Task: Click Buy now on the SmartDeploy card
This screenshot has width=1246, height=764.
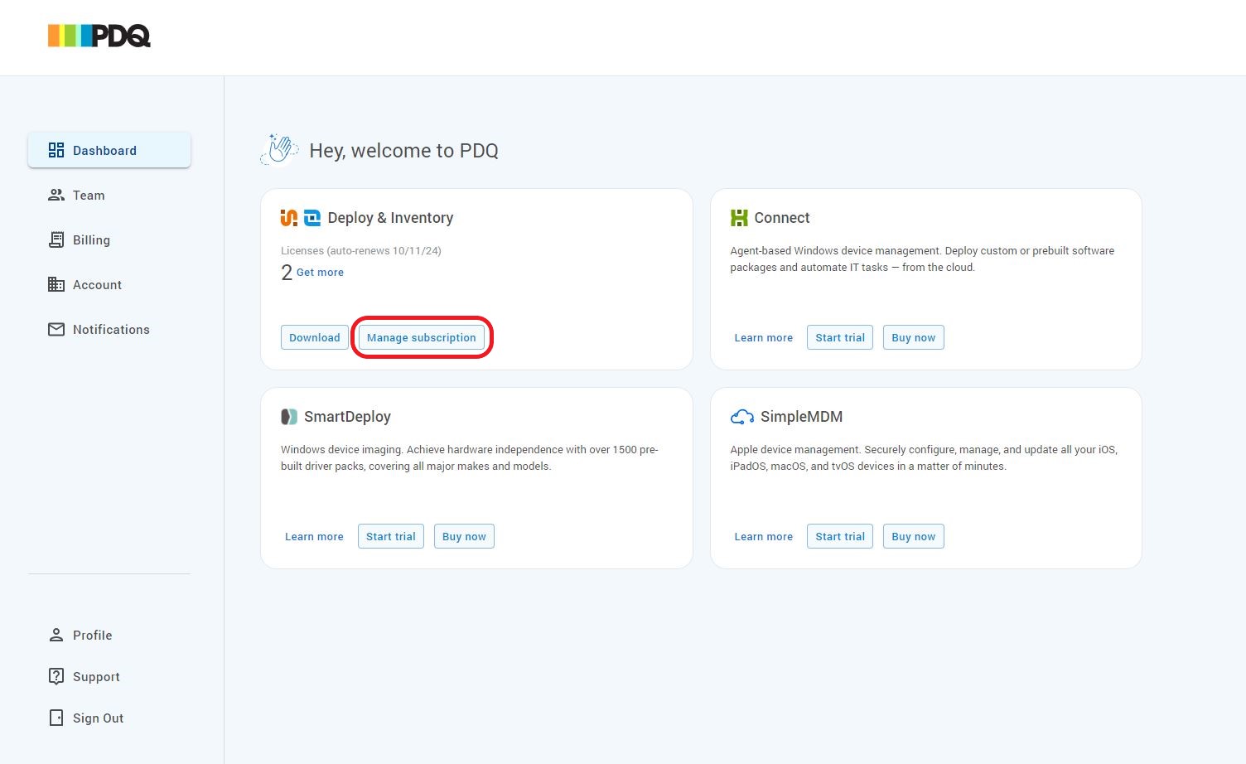Action: click(465, 536)
